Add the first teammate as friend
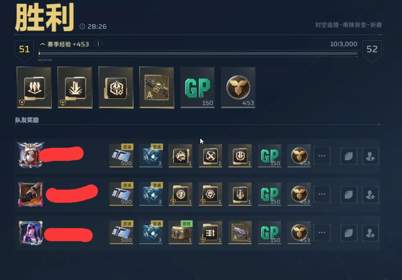 click(370, 156)
